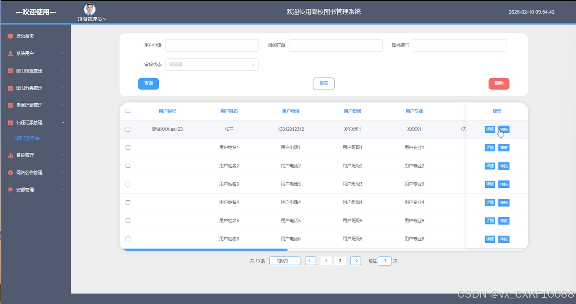Select the 借阅记录管理 menu label
Viewport: 576px width, 304px height.
point(29,105)
